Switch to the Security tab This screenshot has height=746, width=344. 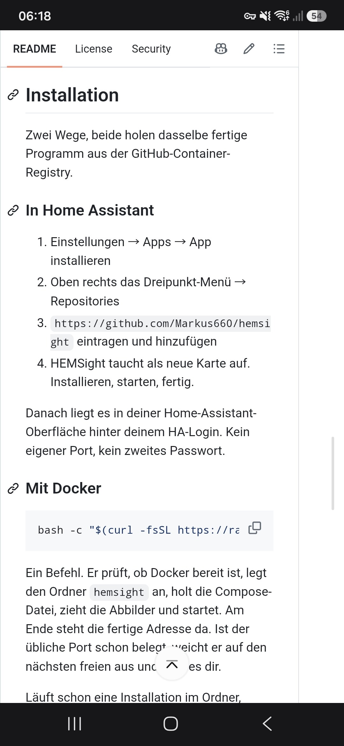click(x=151, y=49)
